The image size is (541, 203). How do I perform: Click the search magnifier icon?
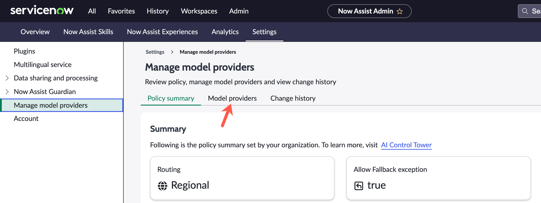coord(525,11)
